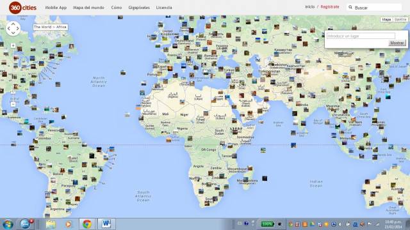Click the South Atlantic Ocean label
Image resolution: width=410 pixels, height=230 pixels.
[x=143, y=196]
